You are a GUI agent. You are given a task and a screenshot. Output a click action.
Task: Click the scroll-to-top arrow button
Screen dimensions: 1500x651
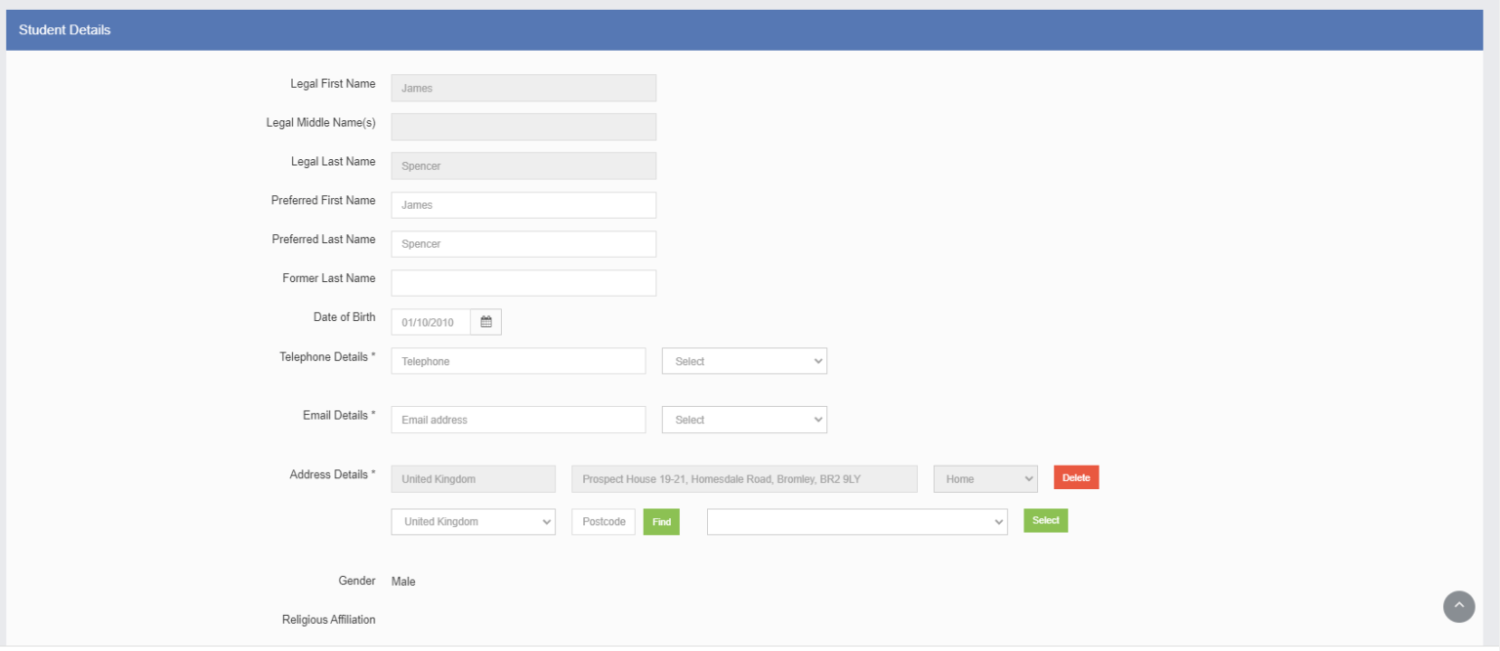click(1459, 606)
